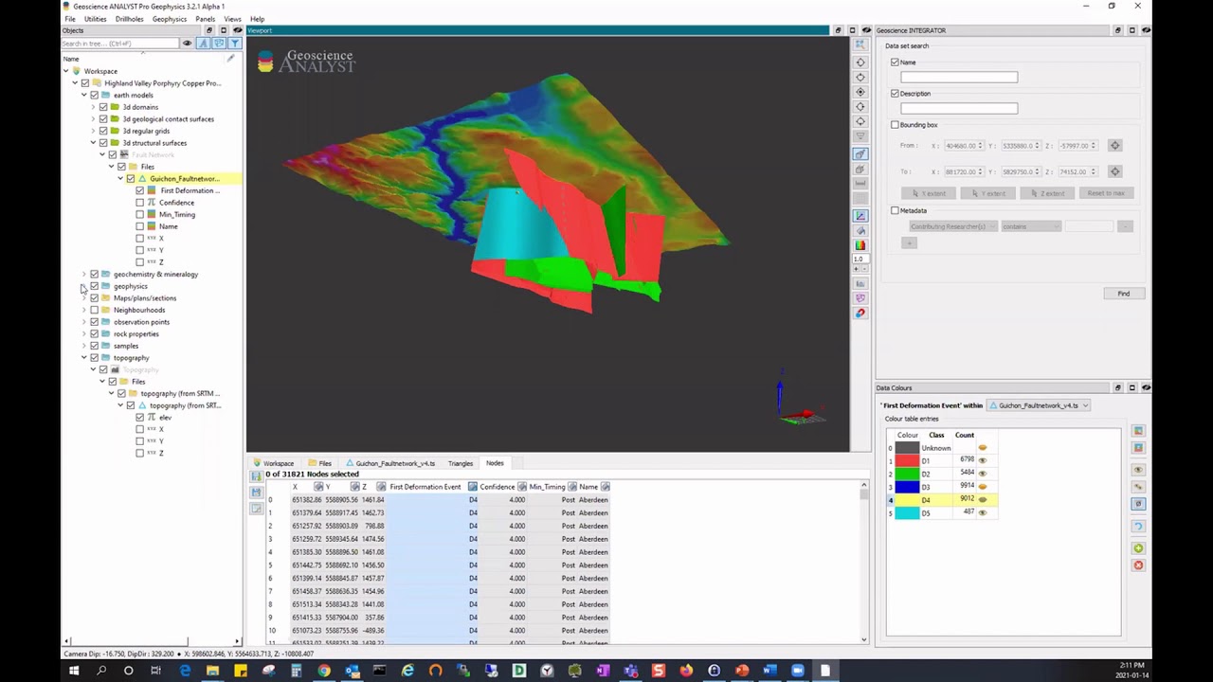Open the Panels menu
The image size is (1213, 682).
pos(204,19)
